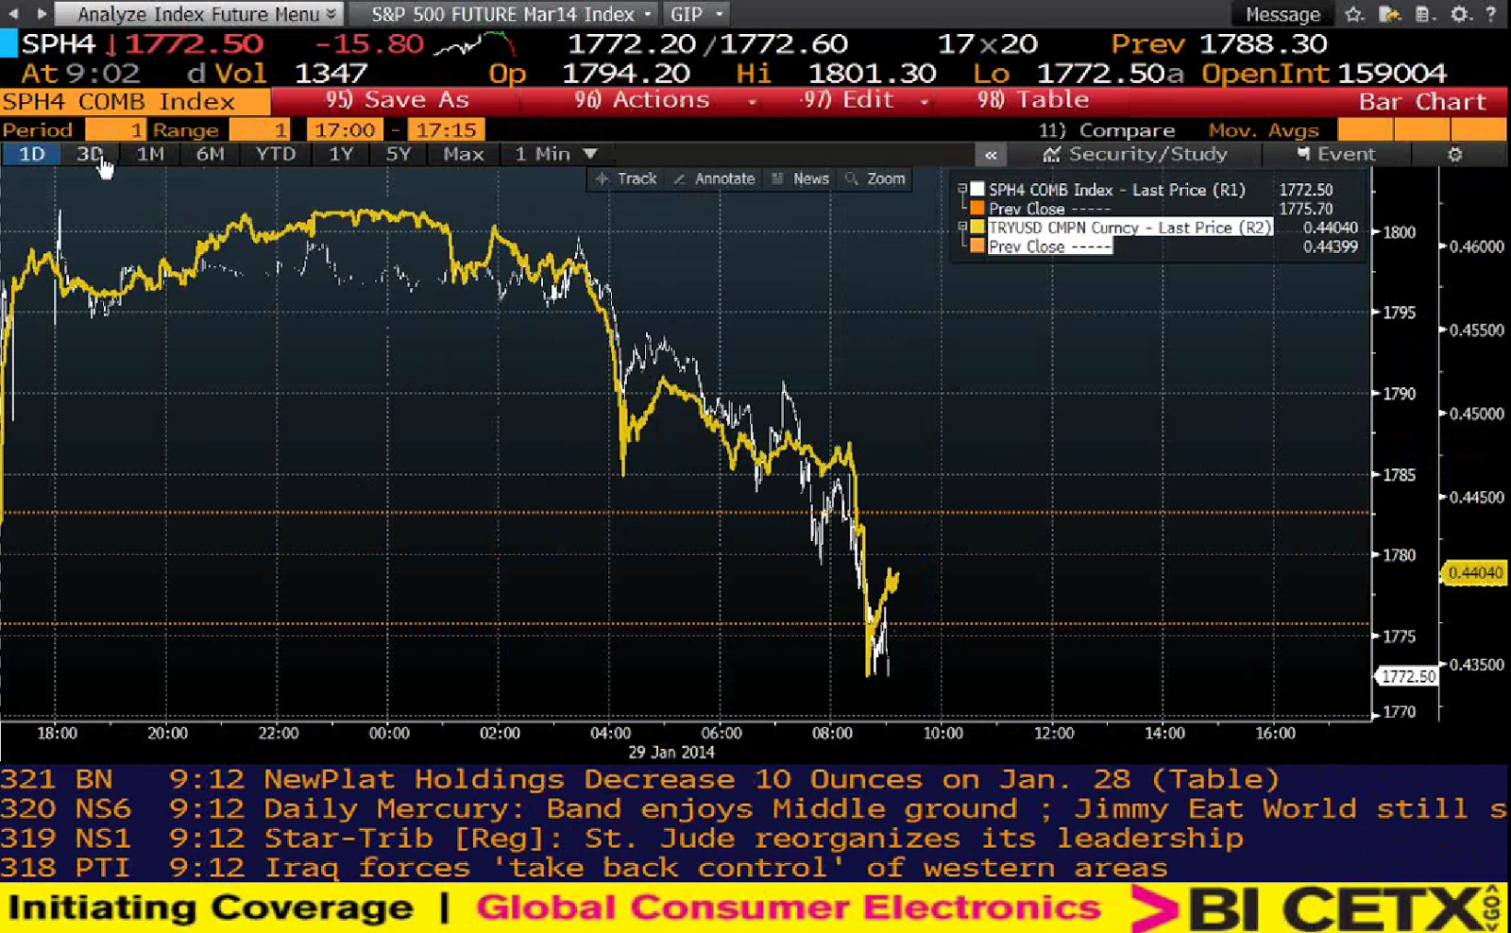Click the Message button
The image size is (1511, 933).
(x=1282, y=14)
